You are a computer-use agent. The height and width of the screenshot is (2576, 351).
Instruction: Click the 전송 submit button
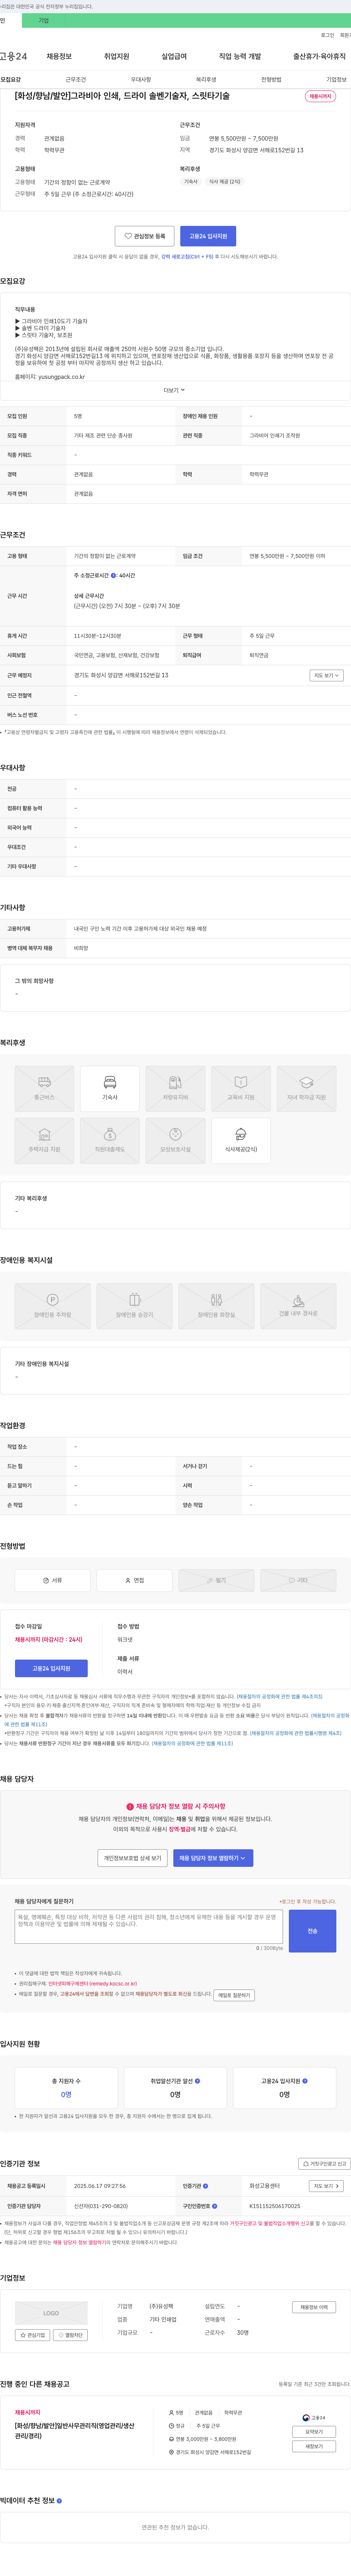[x=312, y=1930]
